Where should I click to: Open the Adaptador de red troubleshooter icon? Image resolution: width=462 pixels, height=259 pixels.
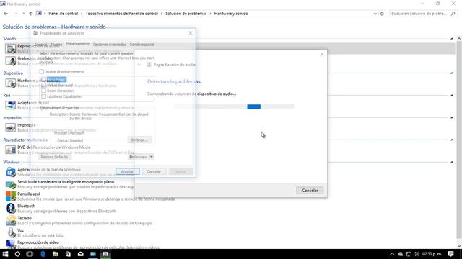pyautogui.click(x=11, y=105)
